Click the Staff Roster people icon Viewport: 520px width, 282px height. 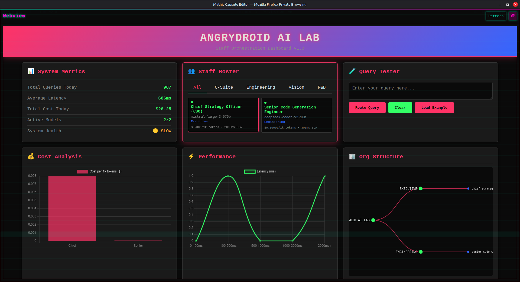click(x=191, y=71)
